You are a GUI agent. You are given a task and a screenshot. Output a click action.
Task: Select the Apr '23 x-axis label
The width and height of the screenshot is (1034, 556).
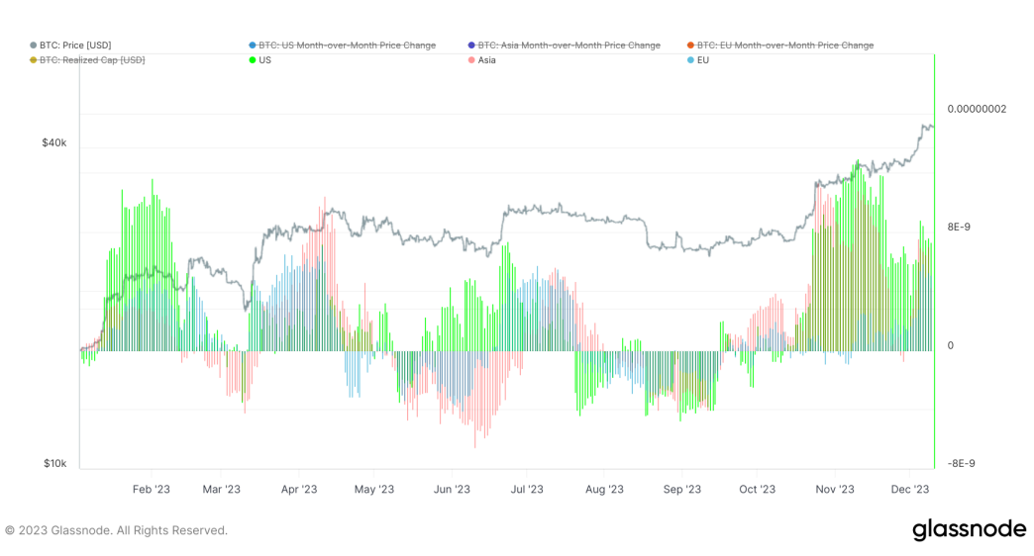(298, 489)
